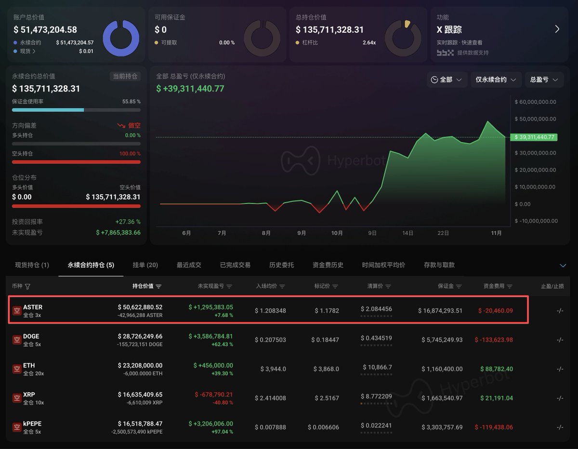Click sort icon next to 标记价 header

click(335, 287)
